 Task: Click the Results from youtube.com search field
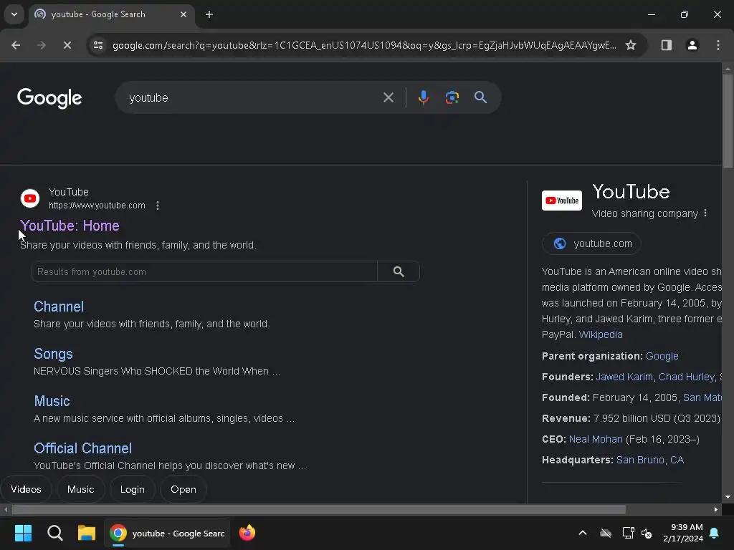click(204, 271)
